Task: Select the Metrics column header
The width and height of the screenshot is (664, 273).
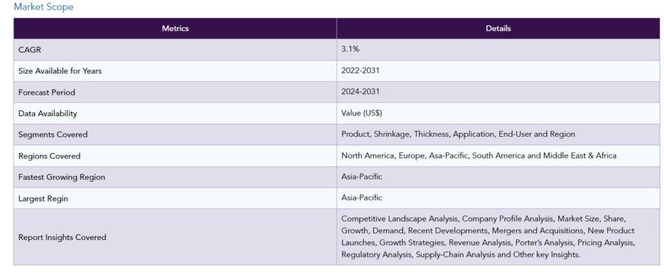Action: pyautogui.click(x=175, y=29)
